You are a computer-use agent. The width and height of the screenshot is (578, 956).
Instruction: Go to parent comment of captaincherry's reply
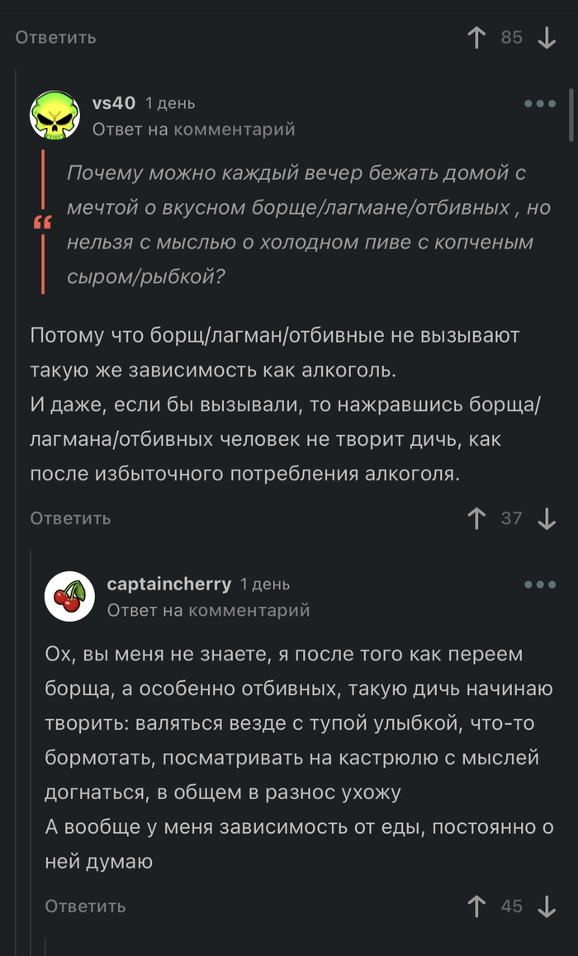(x=208, y=610)
